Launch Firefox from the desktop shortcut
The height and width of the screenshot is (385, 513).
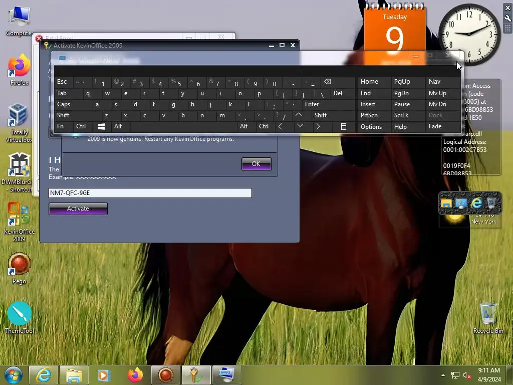click(19, 70)
